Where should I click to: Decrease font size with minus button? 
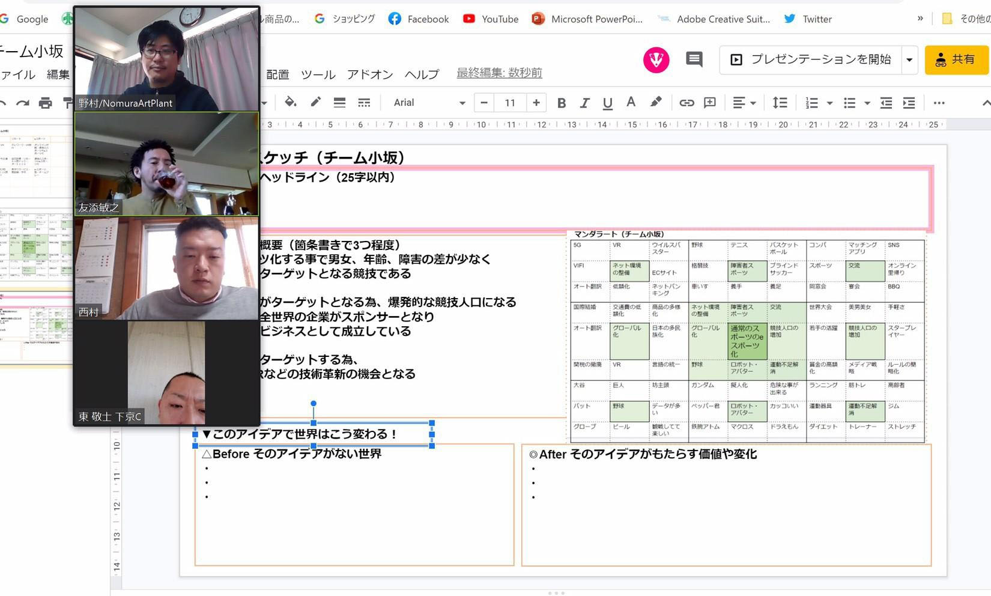[x=483, y=103]
